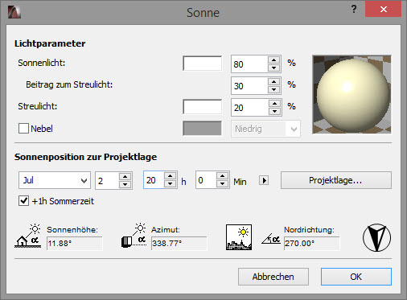Viewport: 407px width, 300px height.
Task: Click the Abbrechen button
Action: [273, 277]
